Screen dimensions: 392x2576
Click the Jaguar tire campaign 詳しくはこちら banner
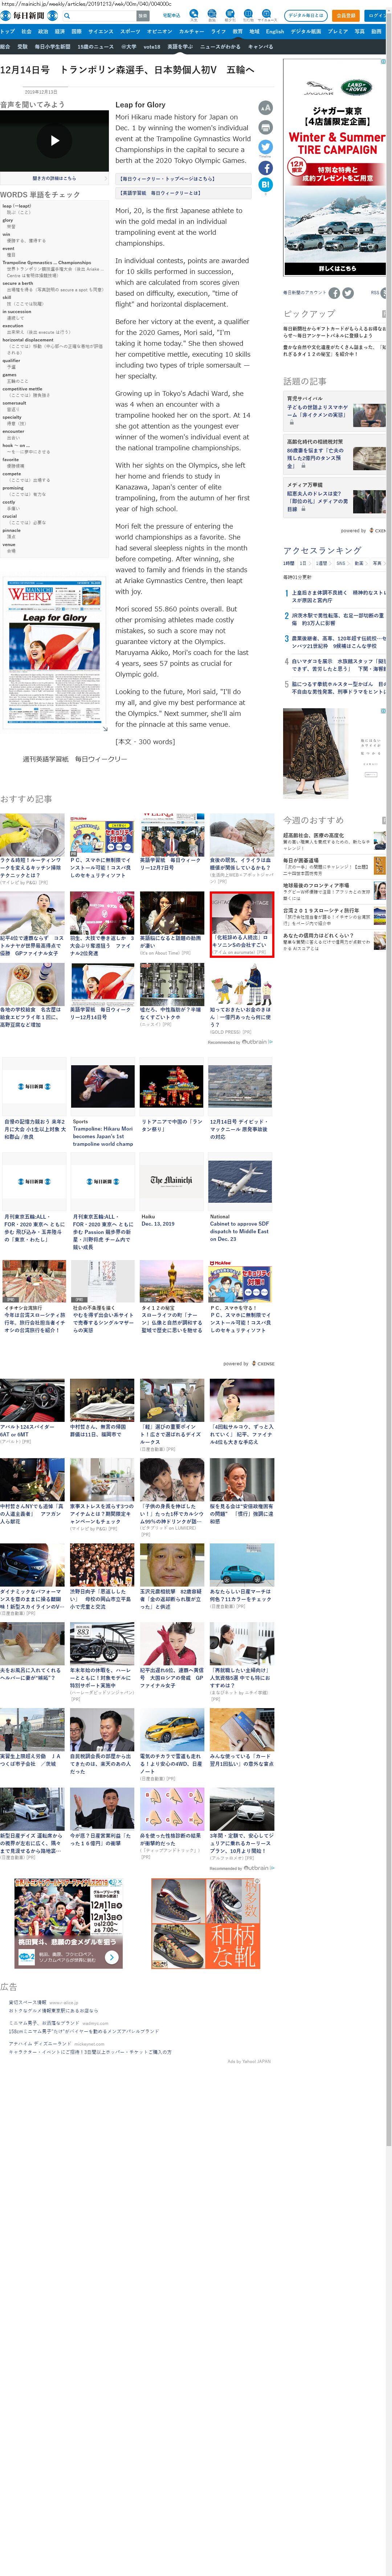click(336, 268)
